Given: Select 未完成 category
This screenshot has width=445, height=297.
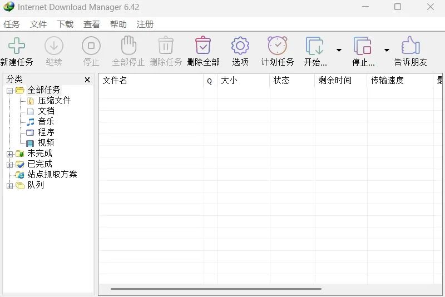Looking at the screenshot, I should click(x=39, y=153).
